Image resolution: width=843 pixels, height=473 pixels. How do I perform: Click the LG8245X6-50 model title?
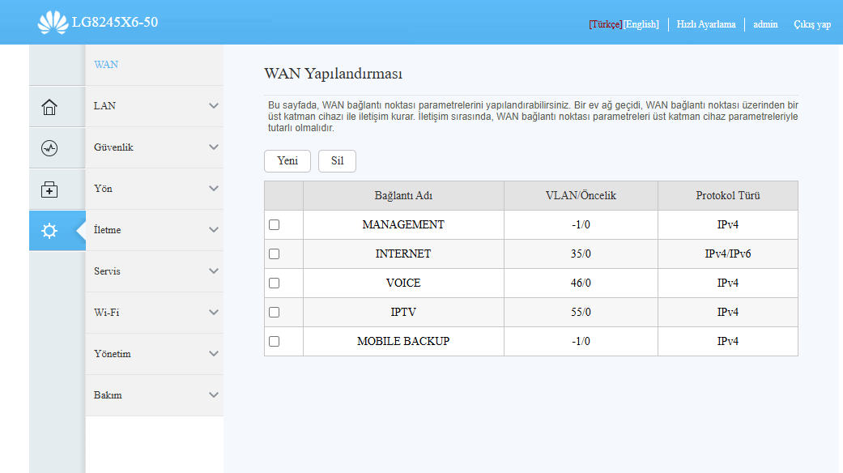pos(115,23)
